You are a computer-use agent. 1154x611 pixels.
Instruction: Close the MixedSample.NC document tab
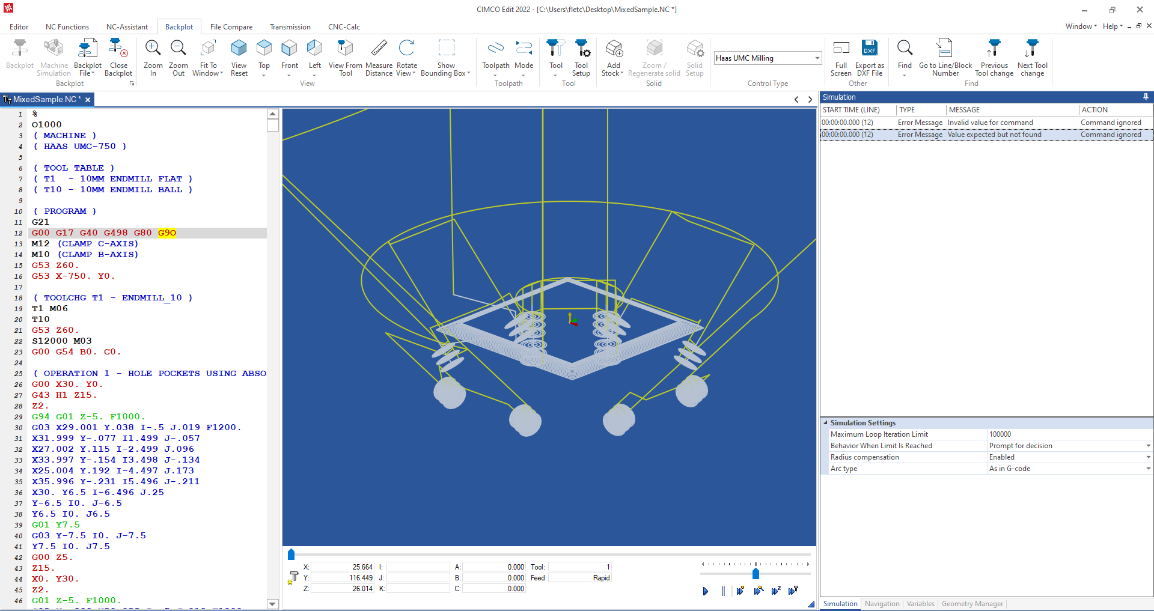tap(88, 100)
